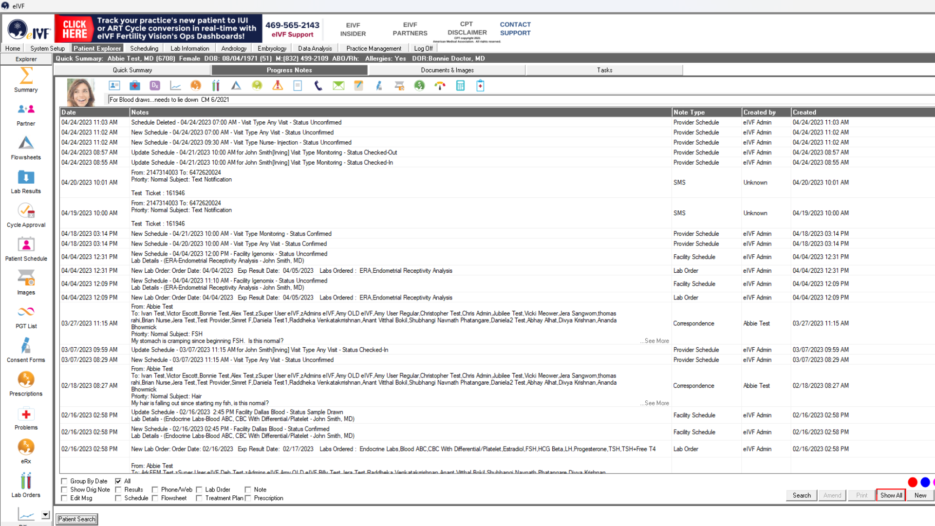Click the Show All button
Viewport: 935px width, 526px height.
coord(891,495)
